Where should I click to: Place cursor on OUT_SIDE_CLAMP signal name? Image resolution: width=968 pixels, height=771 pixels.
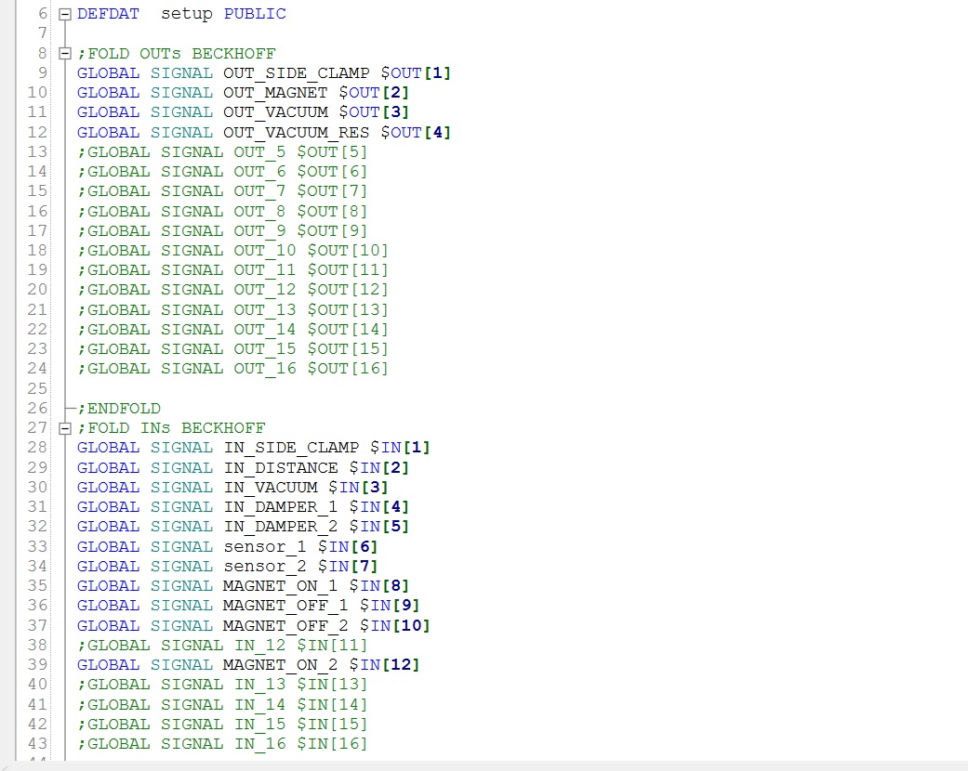coord(297,72)
